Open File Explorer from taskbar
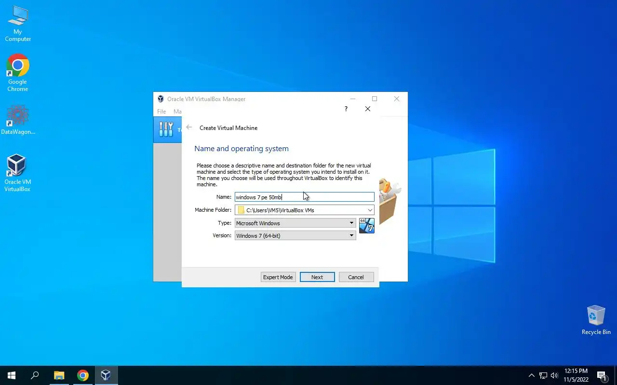 point(59,375)
